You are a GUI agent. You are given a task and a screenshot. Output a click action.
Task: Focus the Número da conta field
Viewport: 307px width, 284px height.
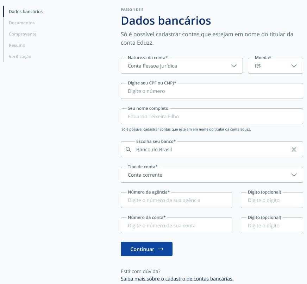pyautogui.click(x=176, y=226)
